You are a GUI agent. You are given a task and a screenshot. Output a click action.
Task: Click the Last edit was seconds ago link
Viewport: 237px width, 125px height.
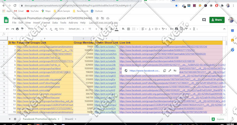pos(104,23)
